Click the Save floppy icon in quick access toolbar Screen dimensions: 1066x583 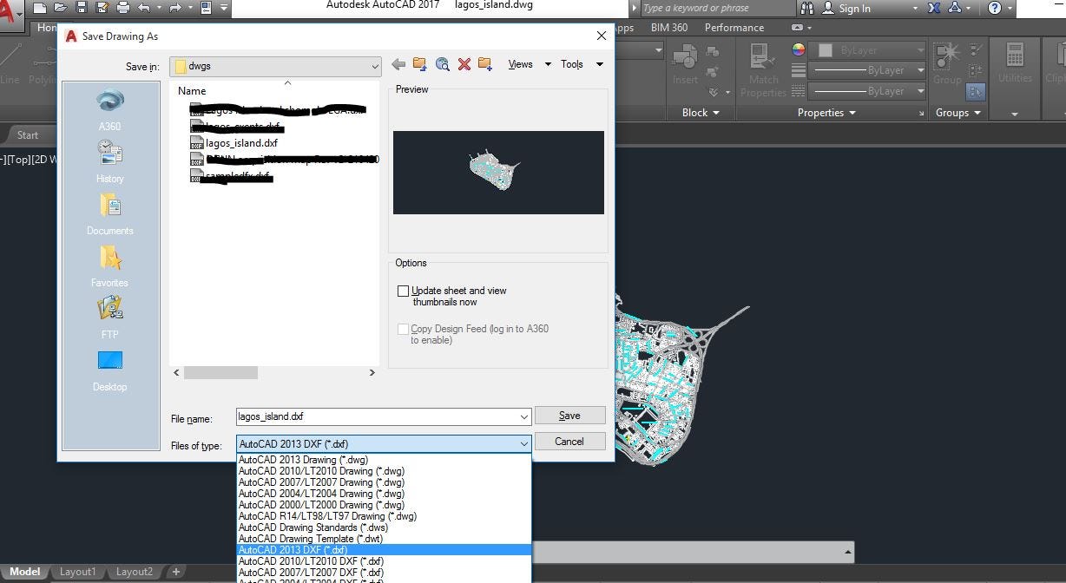[x=82, y=8]
